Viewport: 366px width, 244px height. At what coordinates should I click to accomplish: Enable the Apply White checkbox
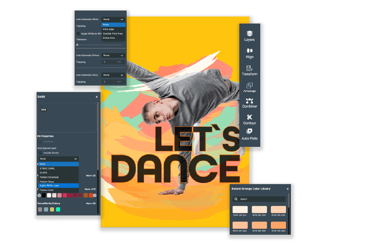click(78, 33)
